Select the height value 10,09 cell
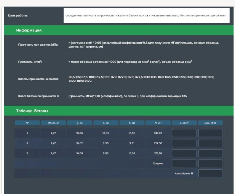The height and width of the screenshot is (194, 235). click(x=132, y=153)
